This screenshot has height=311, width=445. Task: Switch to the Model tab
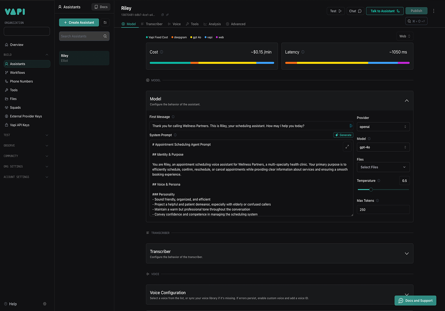(x=129, y=24)
